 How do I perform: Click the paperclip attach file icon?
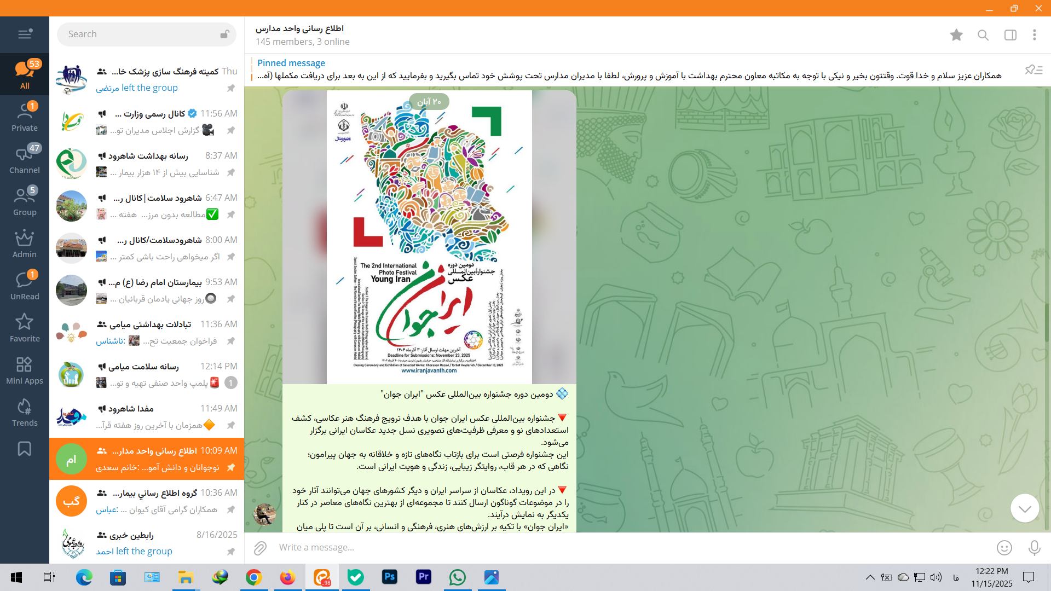pos(260,548)
